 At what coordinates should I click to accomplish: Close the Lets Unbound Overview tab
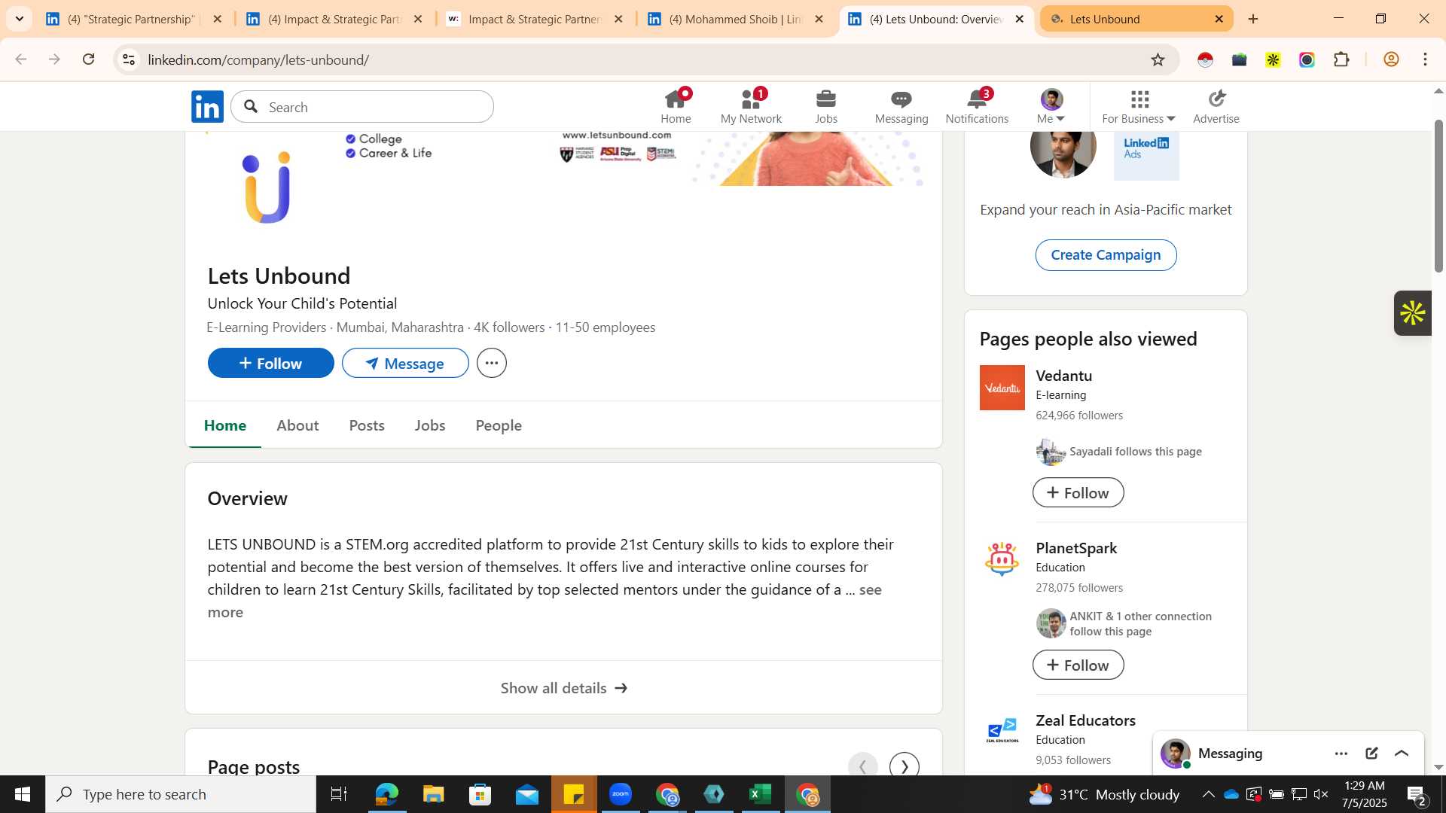click(x=1020, y=19)
